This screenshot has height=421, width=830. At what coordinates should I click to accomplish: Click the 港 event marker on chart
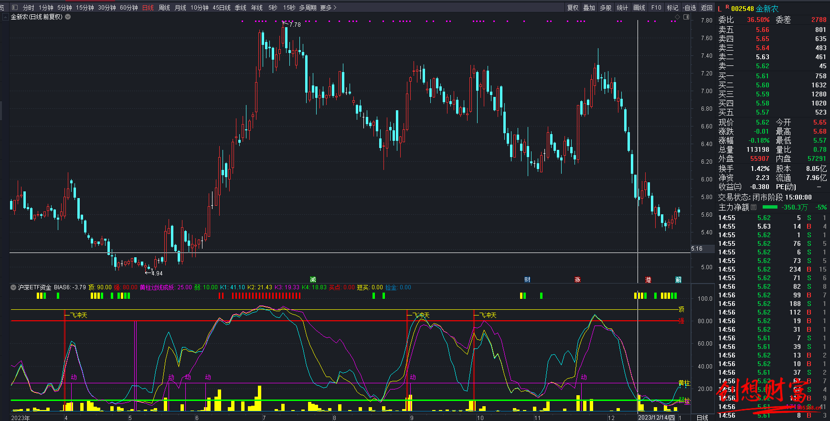click(648, 280)
